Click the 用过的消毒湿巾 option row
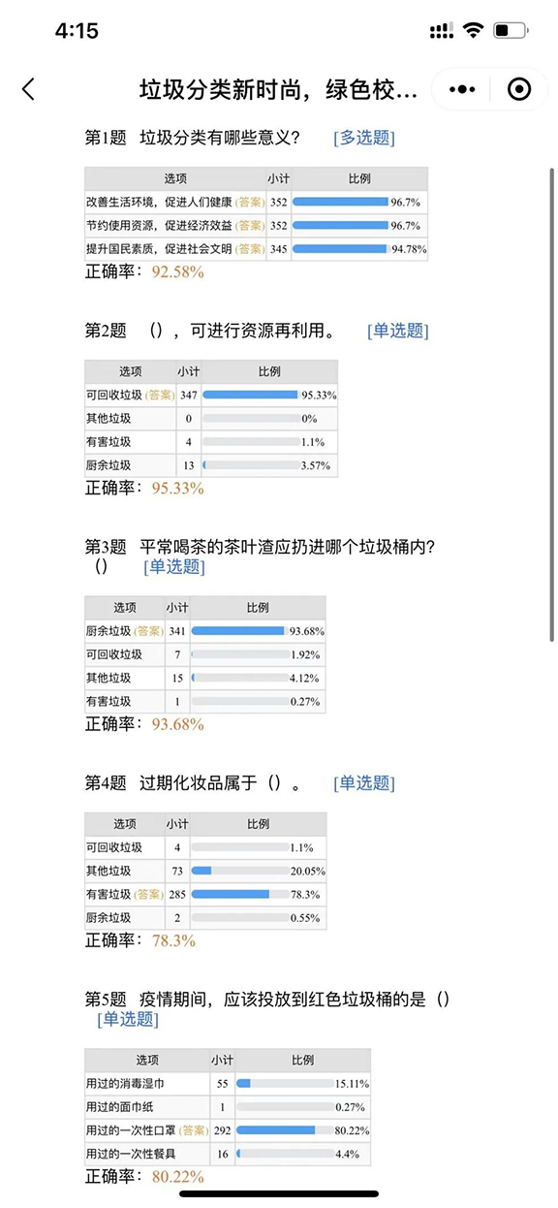The image size is (558, 1208). (228, 1084)
